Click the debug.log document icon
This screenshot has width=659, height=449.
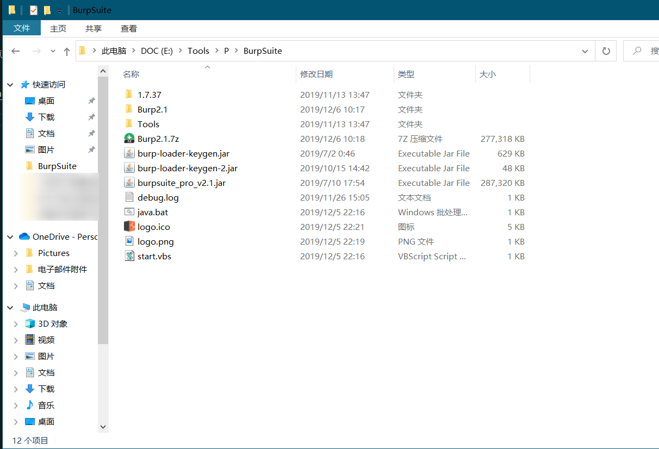(x=129, y=197)
